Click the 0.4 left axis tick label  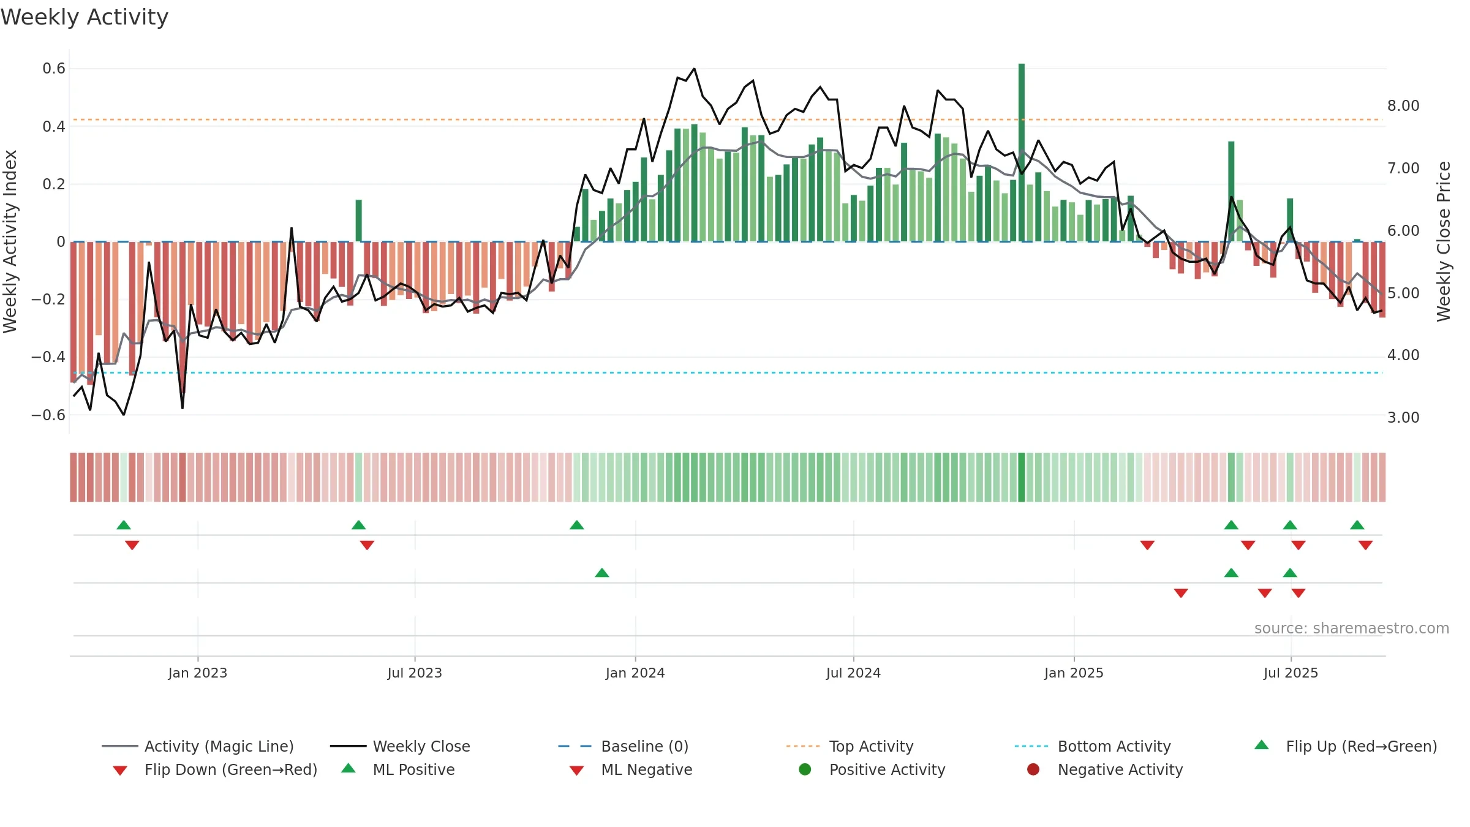[54, 127]
